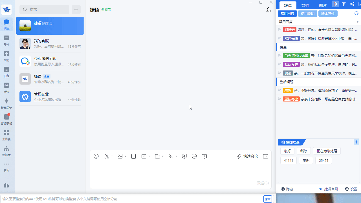Click the checkbox to-do icon in chat toolbar
This screenshot has width=361, height=203.
(x=144, y=156)
